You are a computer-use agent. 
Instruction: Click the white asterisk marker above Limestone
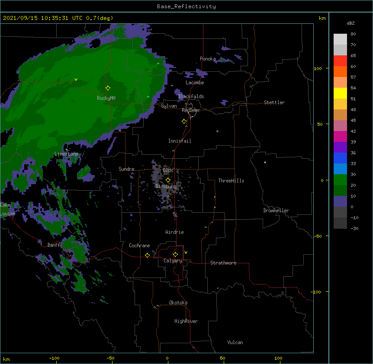(66, 150)
